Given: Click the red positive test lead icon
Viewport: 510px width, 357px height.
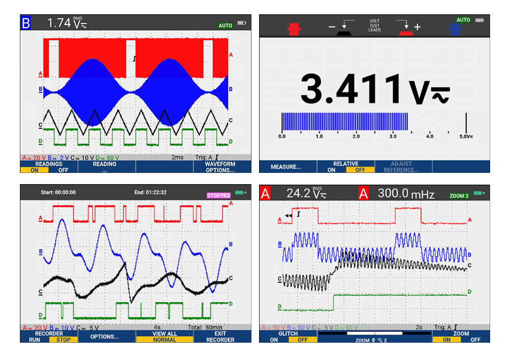Looking at the screenshot, I should [405, 32].
